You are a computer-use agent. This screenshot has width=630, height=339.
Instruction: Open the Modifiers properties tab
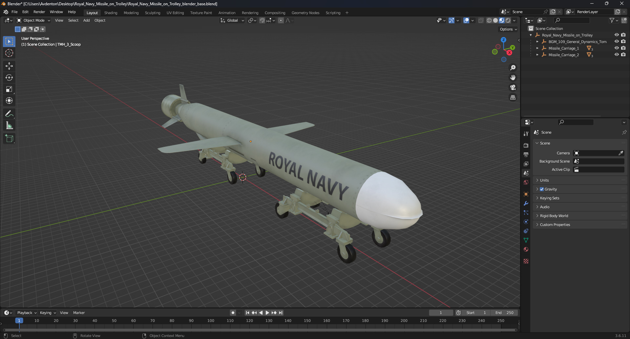click(x=526, y=203)
